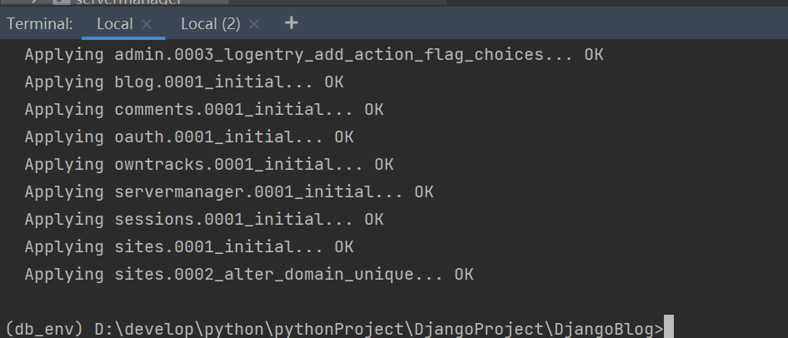788x338 pixels.
Task: Click the sites.0002_alter_domain_unique migration line
Action: (248, 274)
